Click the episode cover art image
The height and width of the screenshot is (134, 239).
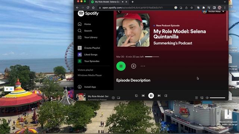(133, 30)
